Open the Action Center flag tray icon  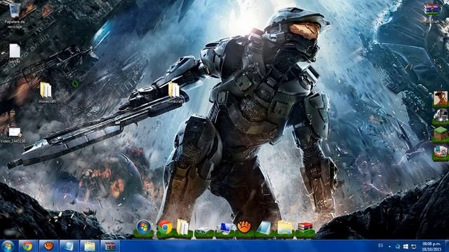(x=414, y=246)
